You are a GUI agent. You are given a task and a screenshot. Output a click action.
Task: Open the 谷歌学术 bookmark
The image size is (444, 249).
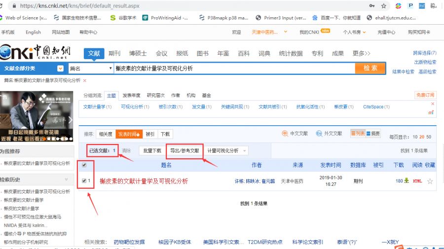tap(123, 18)
